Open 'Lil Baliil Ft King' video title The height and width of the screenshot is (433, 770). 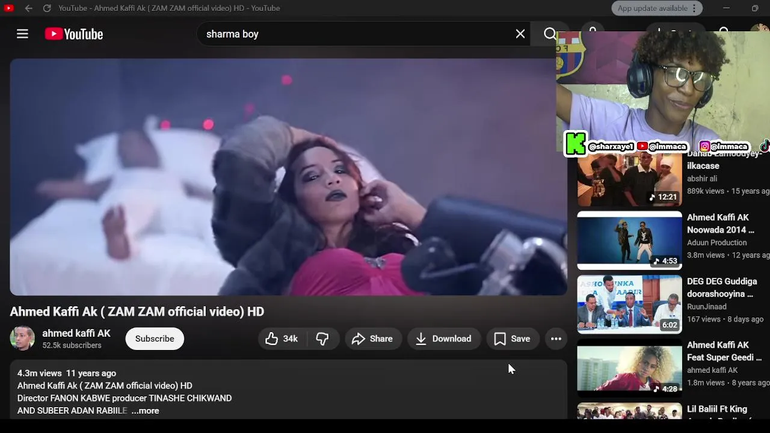tap(717, 410)
